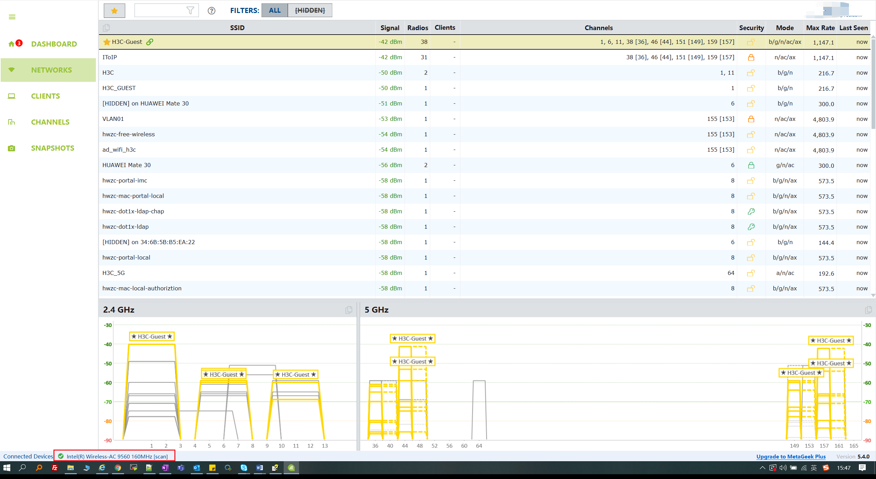Select the H3C_5G network row

[484, 273]
